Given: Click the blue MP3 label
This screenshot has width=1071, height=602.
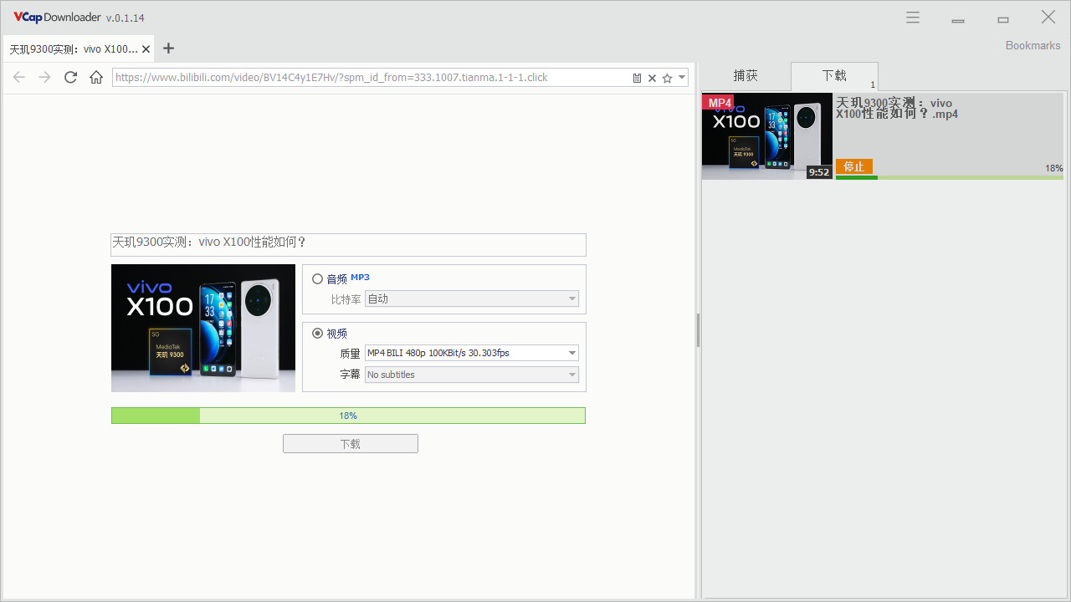Looking at the screenshot, I should coord(360,278).
